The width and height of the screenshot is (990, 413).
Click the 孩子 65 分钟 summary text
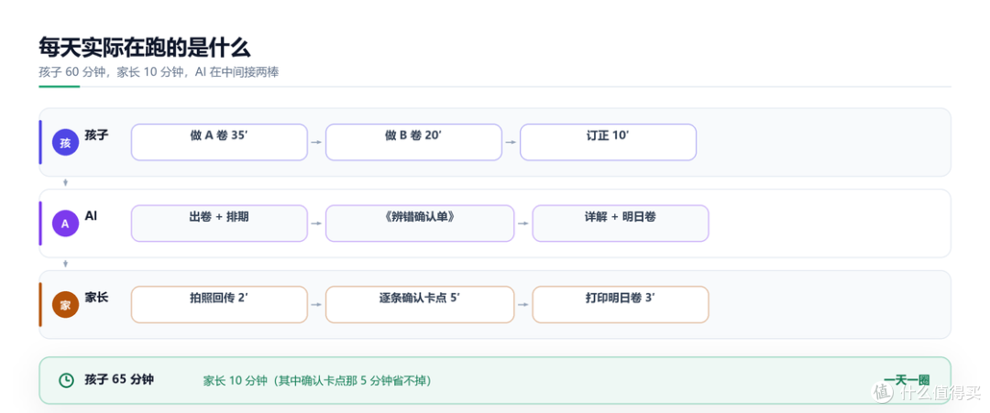pos(119,379)
